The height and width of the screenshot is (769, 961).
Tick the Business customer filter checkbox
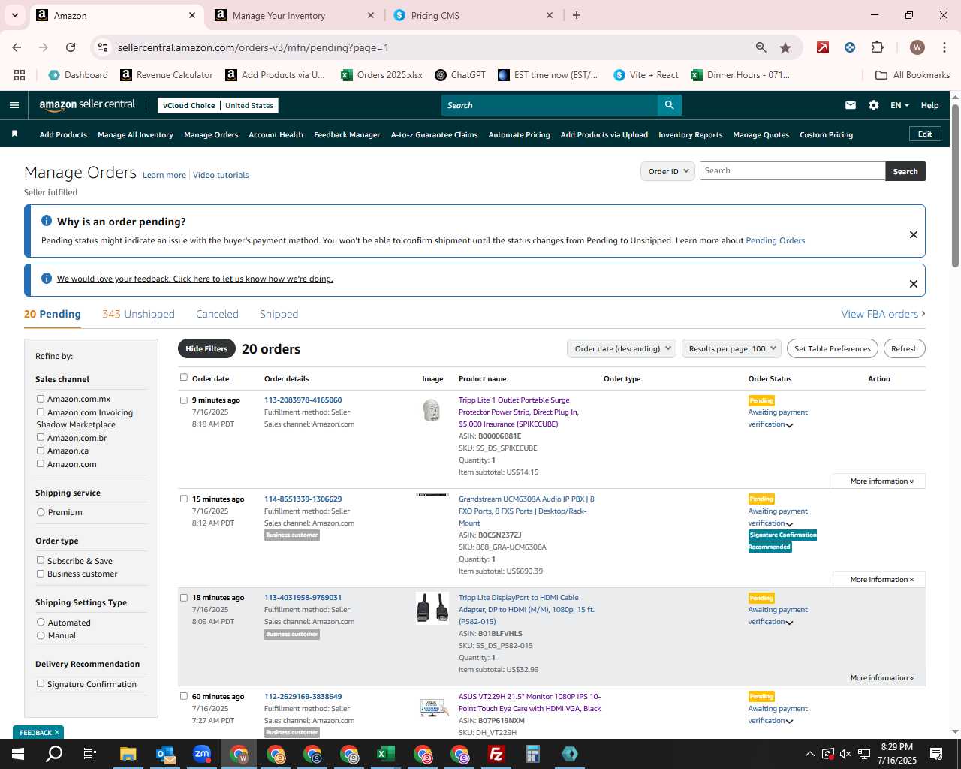tap(41, 574)
